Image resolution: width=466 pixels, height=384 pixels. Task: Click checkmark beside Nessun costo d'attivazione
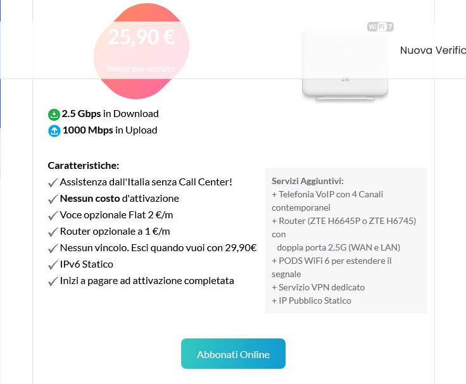point(53,199)
